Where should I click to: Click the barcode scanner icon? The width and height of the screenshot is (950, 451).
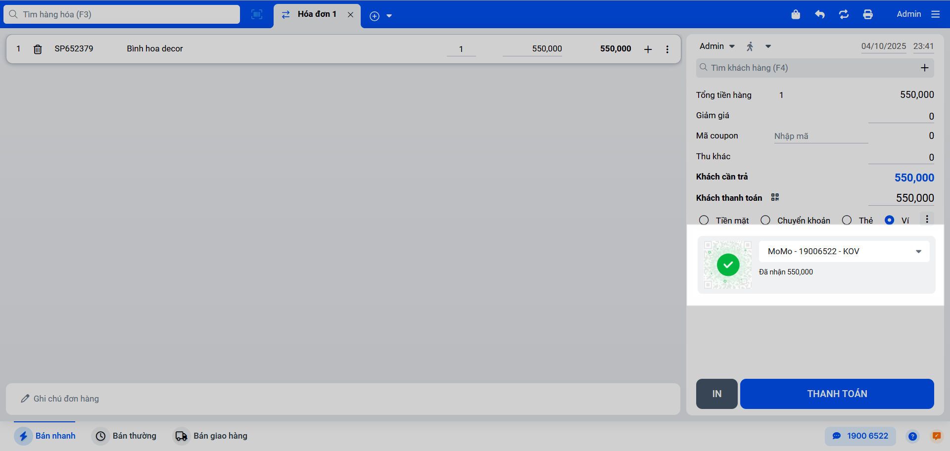257,14
